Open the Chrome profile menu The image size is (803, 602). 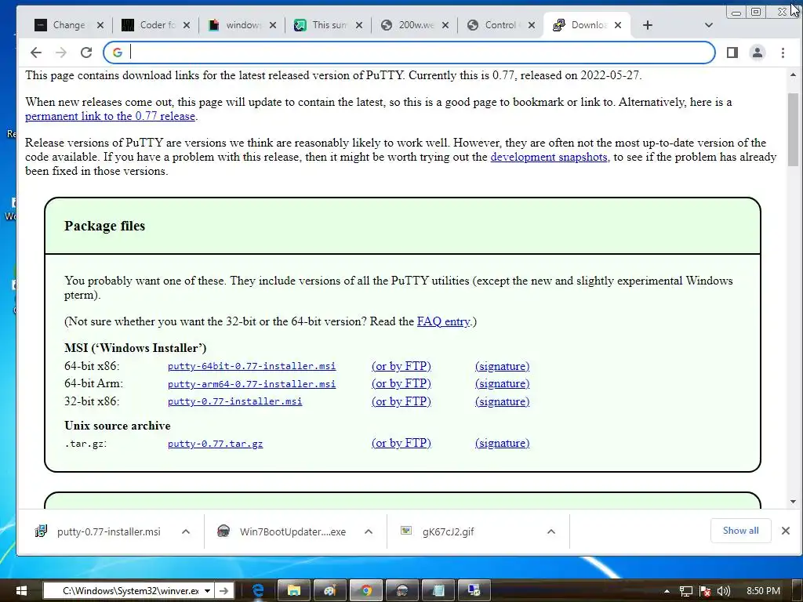[x=758, y=53]
